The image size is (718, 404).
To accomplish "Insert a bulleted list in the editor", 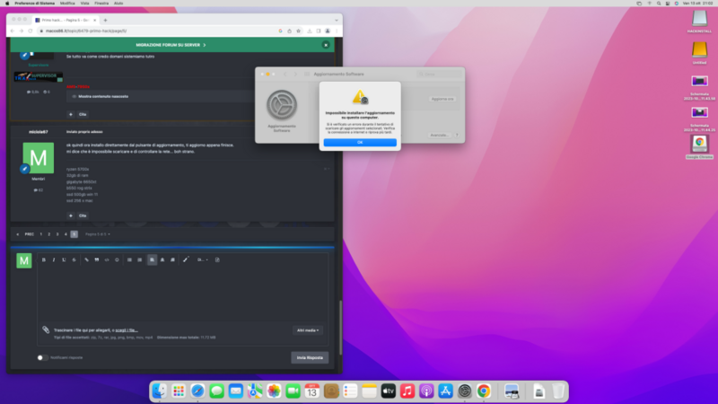I will [x=129, y=259].
